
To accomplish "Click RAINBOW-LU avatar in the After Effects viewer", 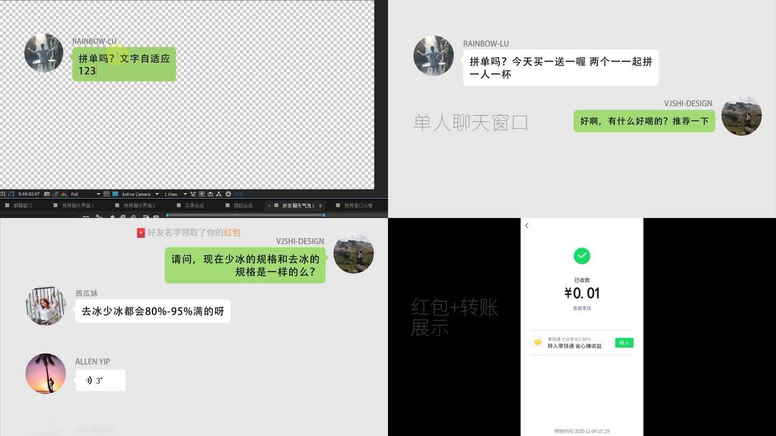I will [44, 53].
